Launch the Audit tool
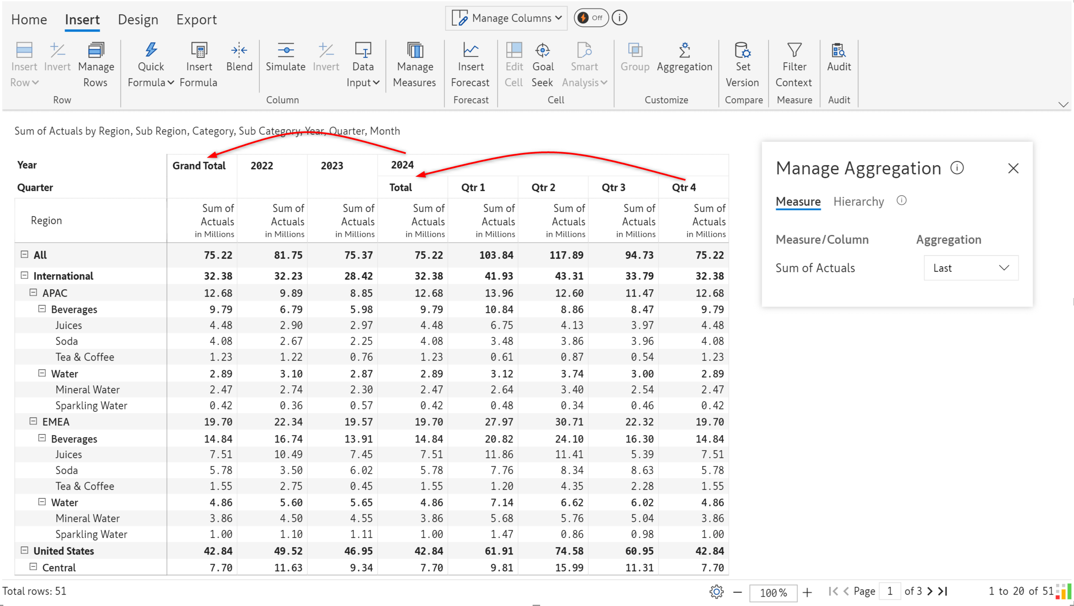1074x606 pixels. pyautogui.click(x=839, y=57)
